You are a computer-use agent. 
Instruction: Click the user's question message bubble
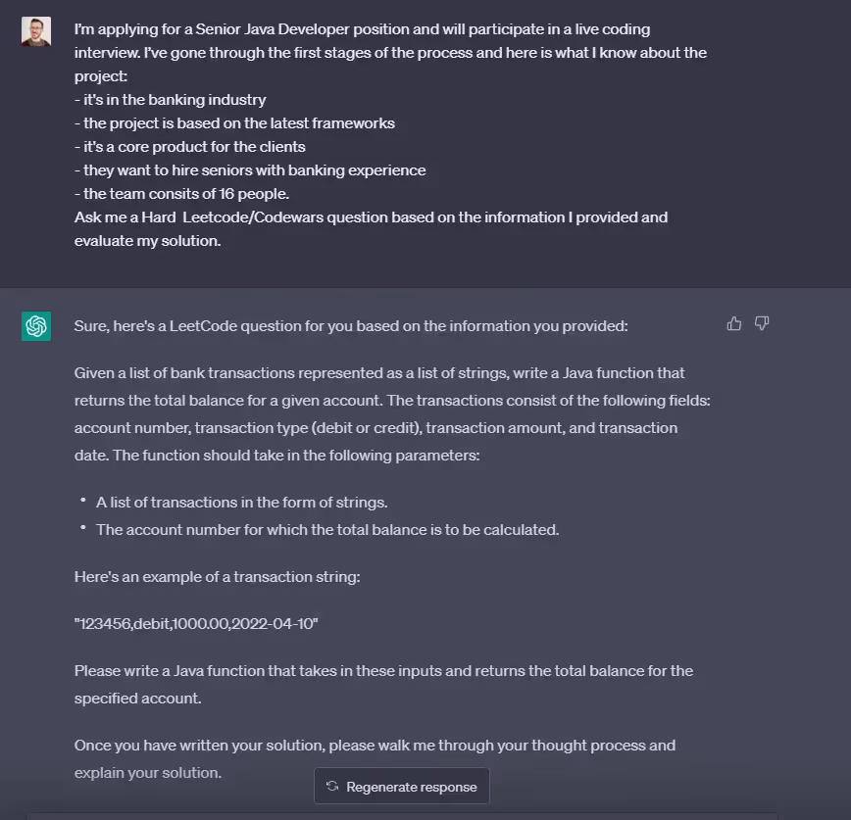tap(389, 134)
